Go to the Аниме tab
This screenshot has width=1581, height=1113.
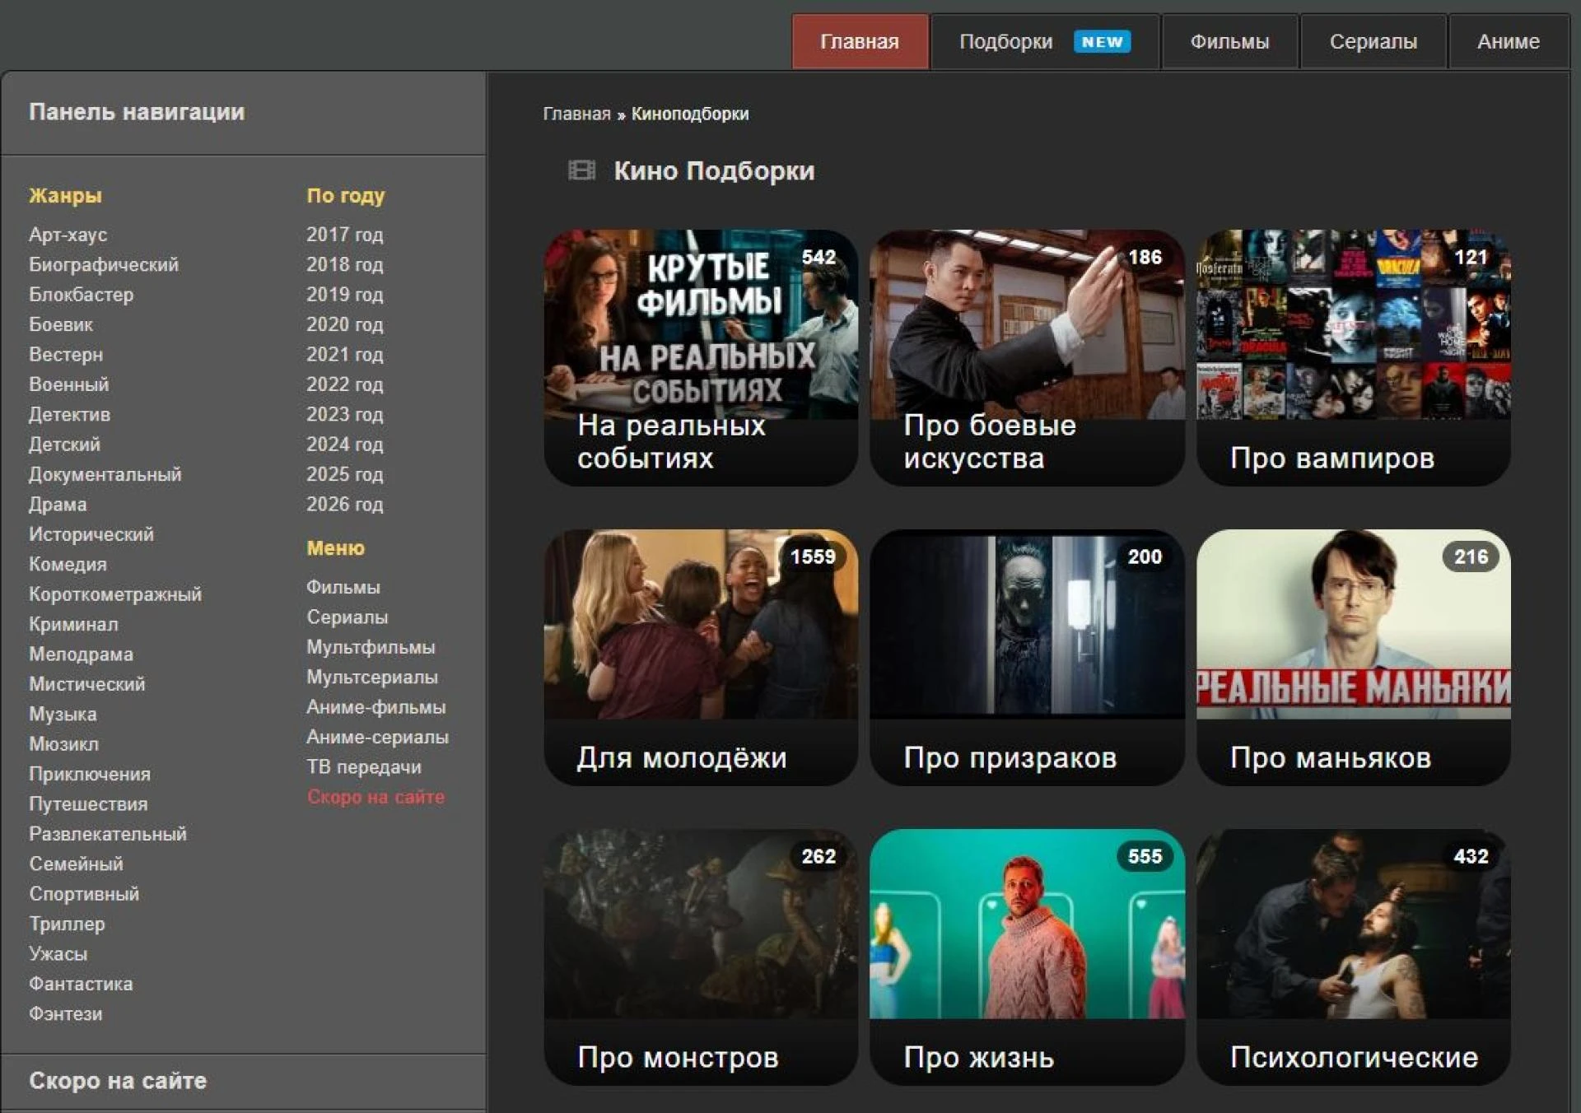(x=1507, y=42)
